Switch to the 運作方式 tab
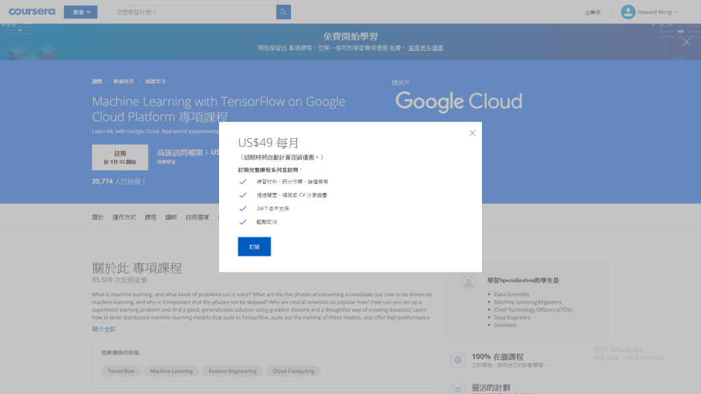The image size is (701, 394). tap(125, 217)
